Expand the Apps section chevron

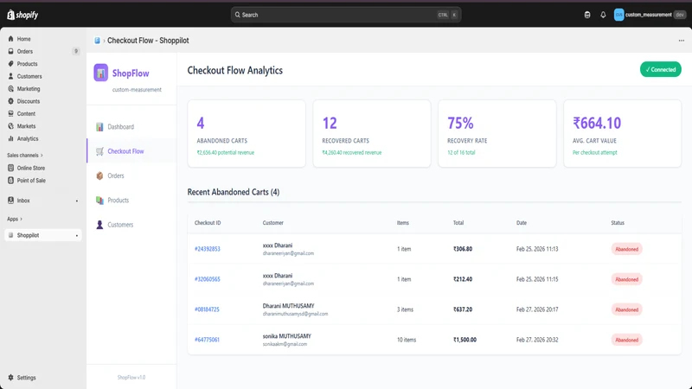pyautogui.click(x=21, y=219)
